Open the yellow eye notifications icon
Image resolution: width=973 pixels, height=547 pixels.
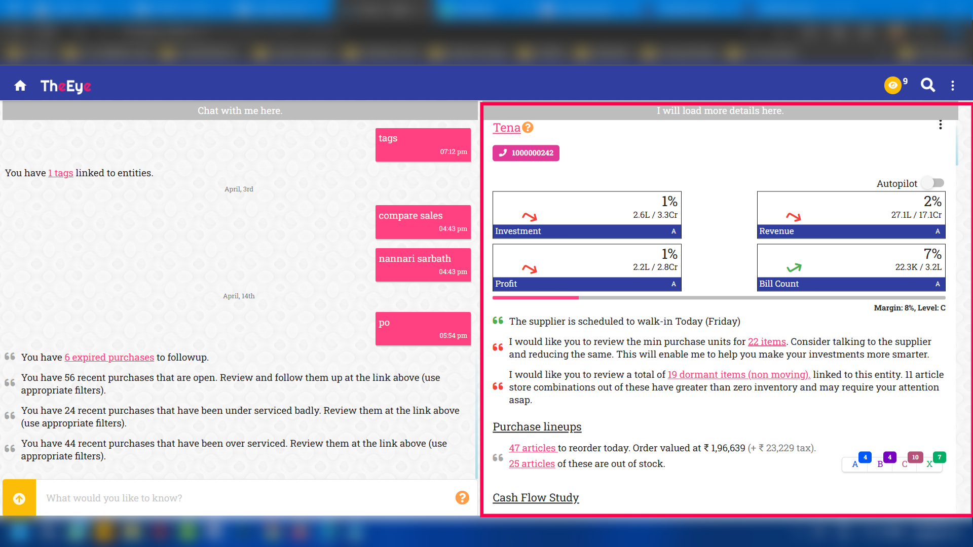tap(892, 85)
